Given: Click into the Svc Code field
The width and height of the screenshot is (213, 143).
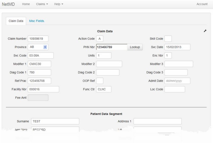Looking at the screenshot, I should [41, 56].
